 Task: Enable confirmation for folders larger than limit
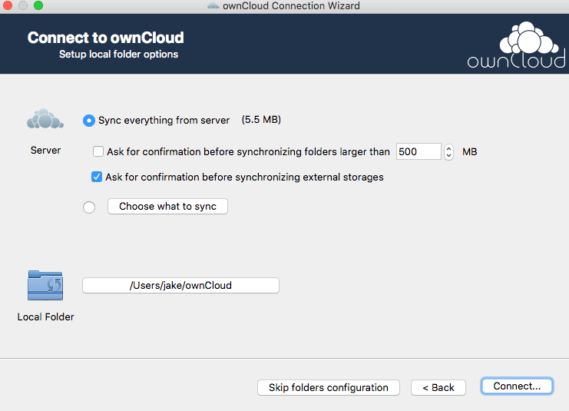coord(98,151)
